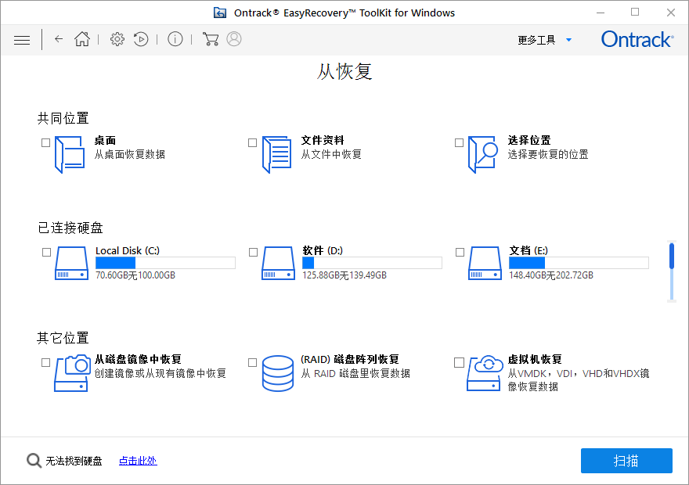Image resolution: width=689 pixels, height=485 pixels.
Task: Enable 虚拟机恢复 checkbox
Action: point(459,362)
